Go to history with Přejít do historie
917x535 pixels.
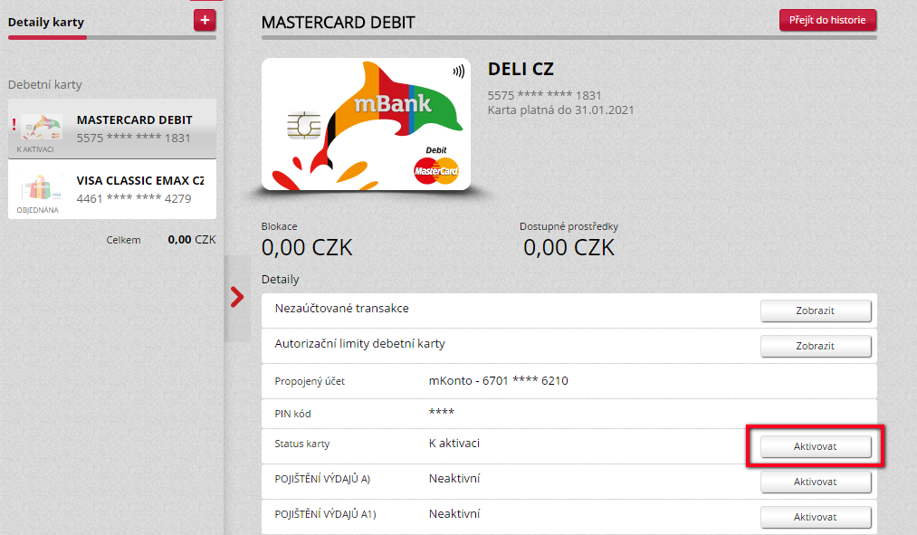click(x=827, y=20)
